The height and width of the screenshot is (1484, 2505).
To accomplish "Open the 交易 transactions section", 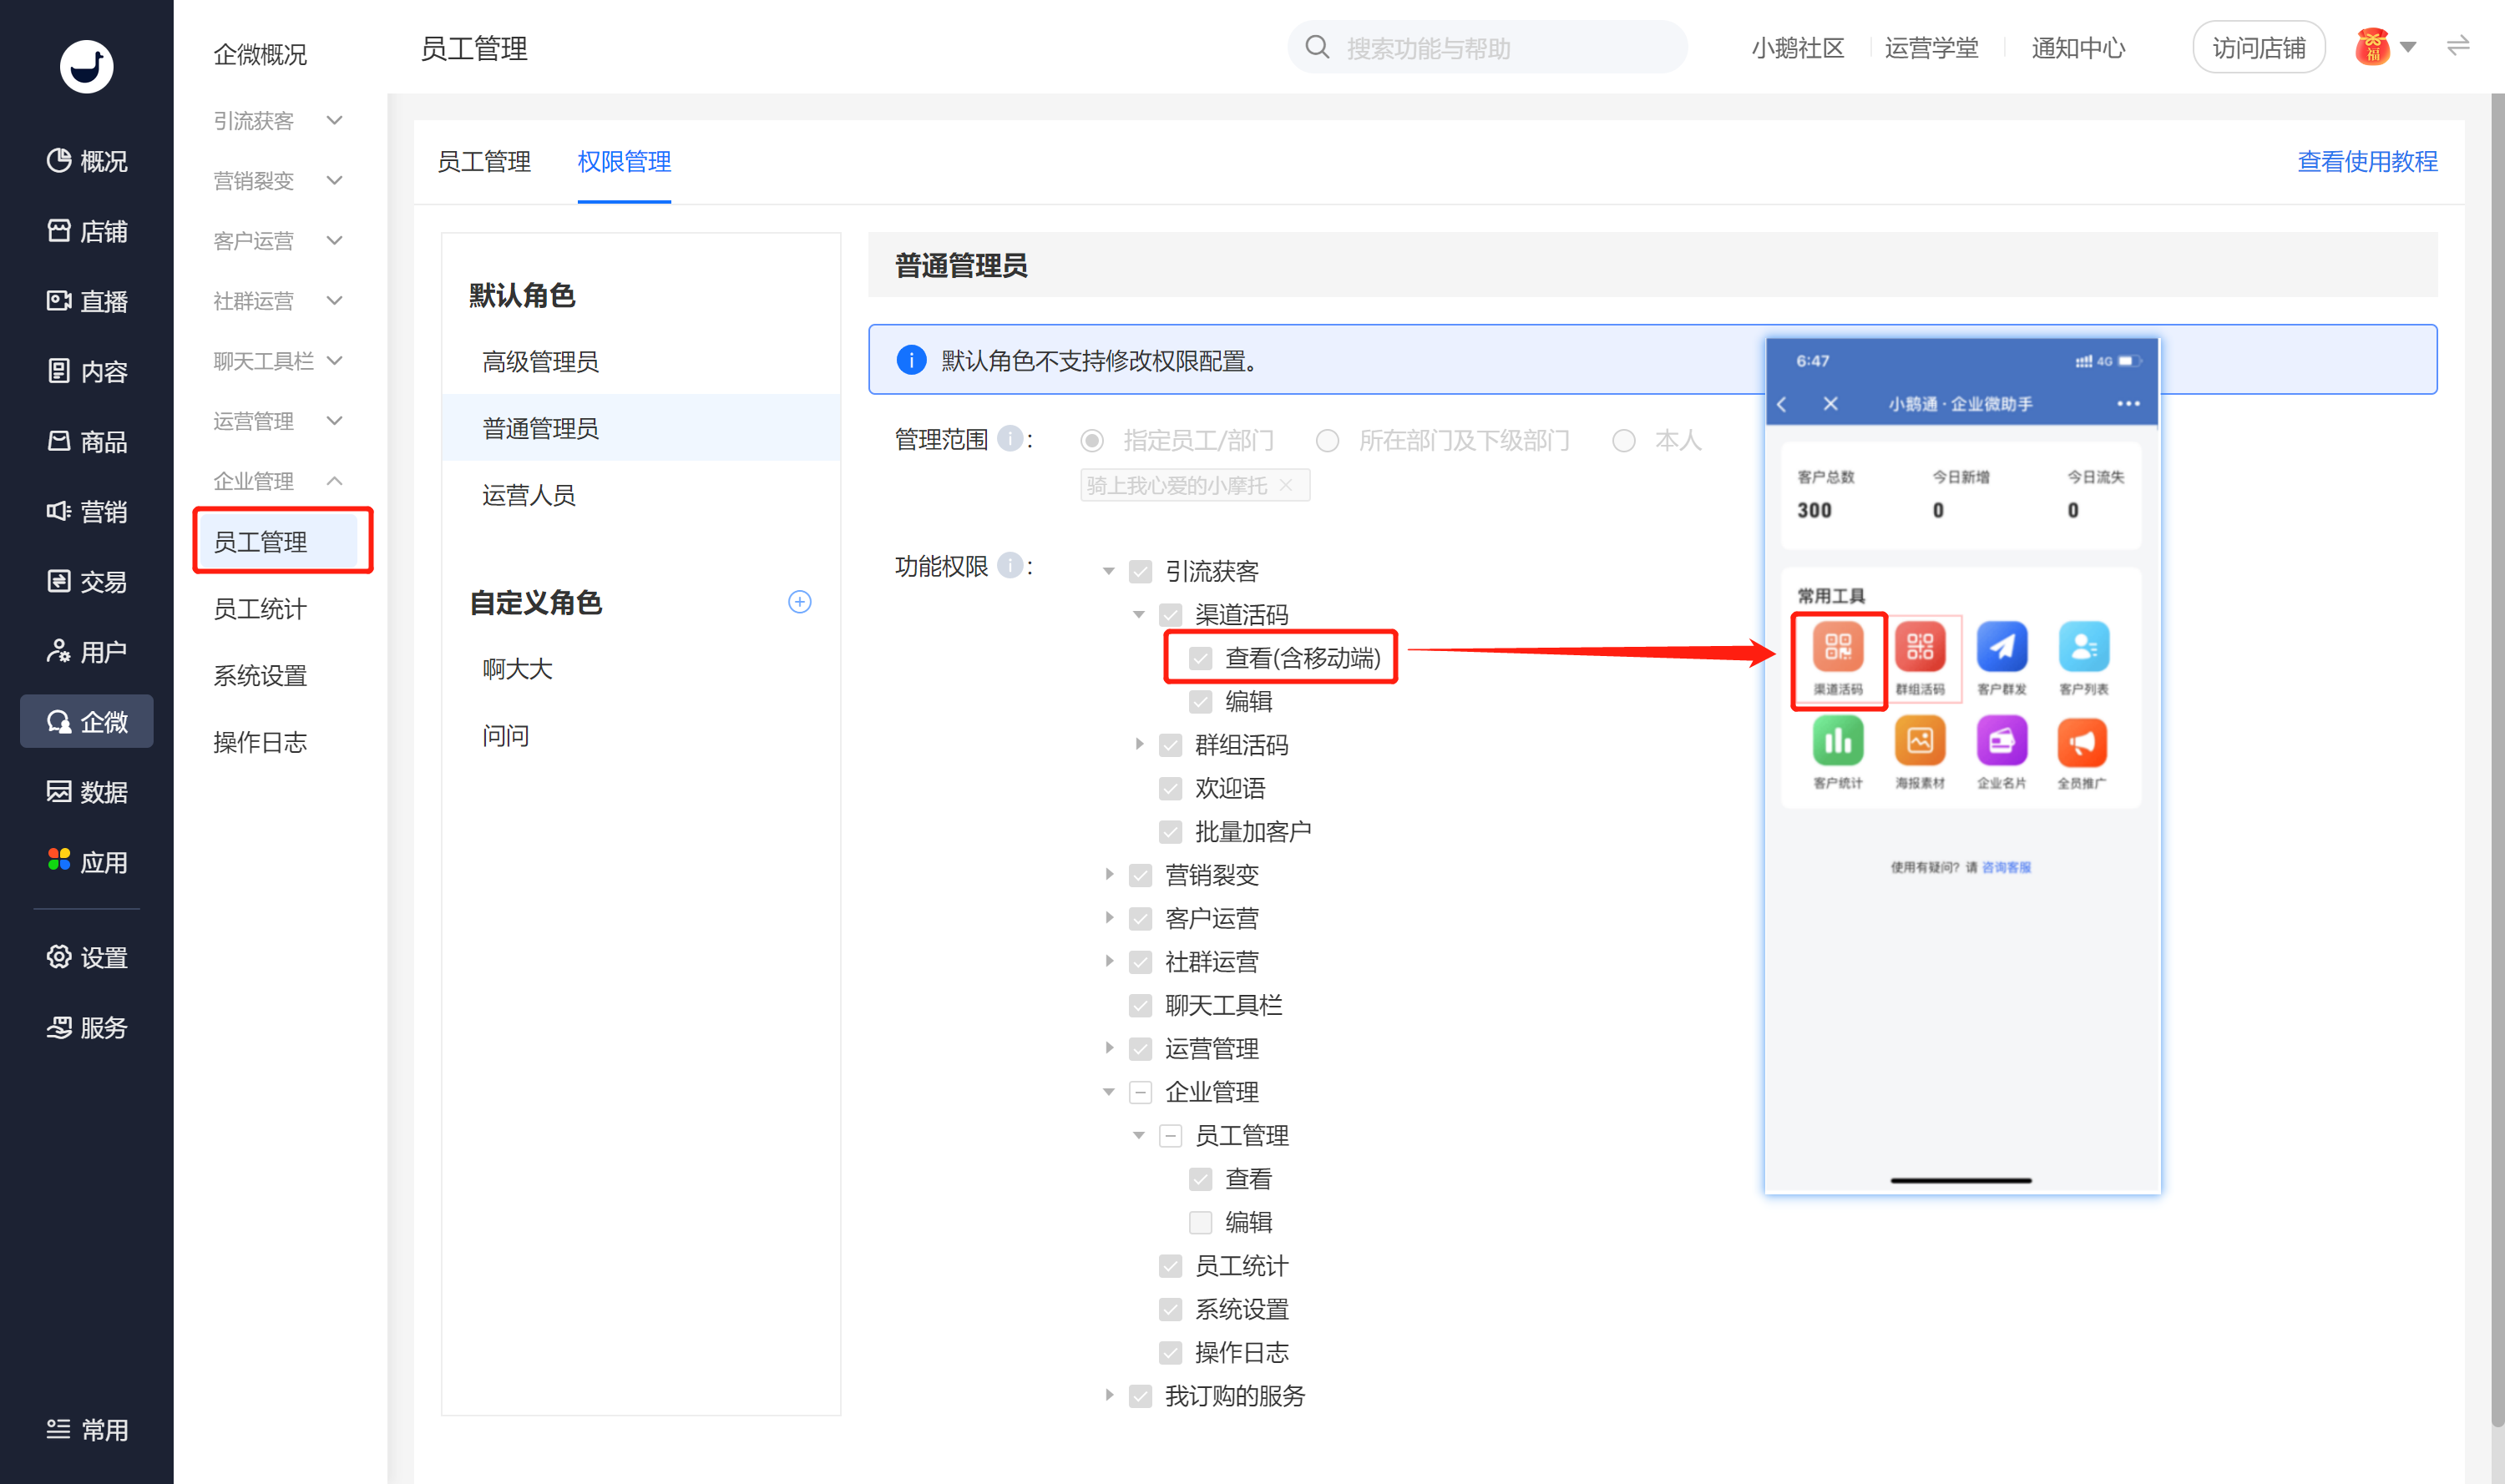I will coord(87,581).
